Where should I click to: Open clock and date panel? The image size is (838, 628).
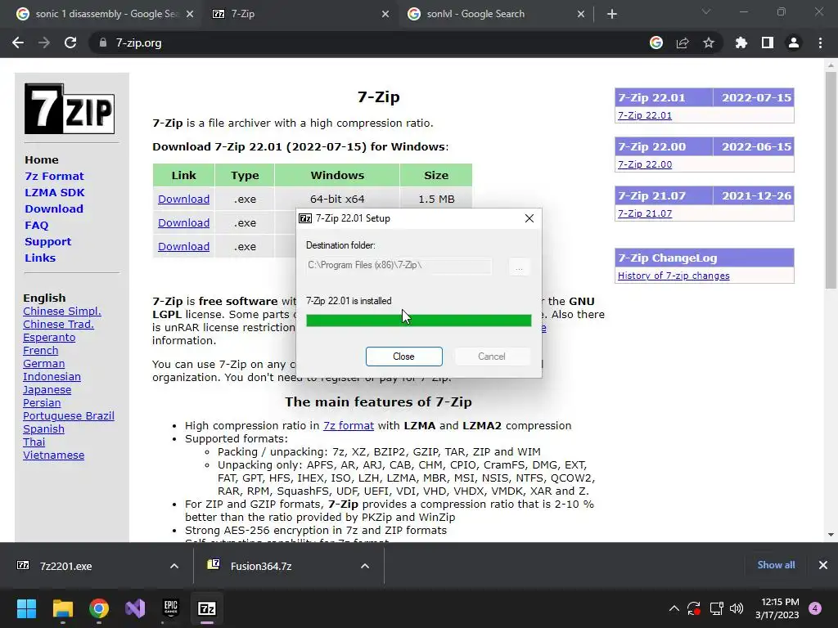tap(777, 608)
